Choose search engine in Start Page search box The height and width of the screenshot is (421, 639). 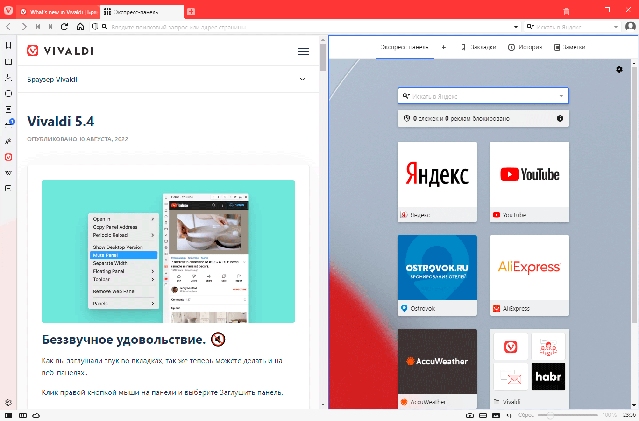point(406,96)
